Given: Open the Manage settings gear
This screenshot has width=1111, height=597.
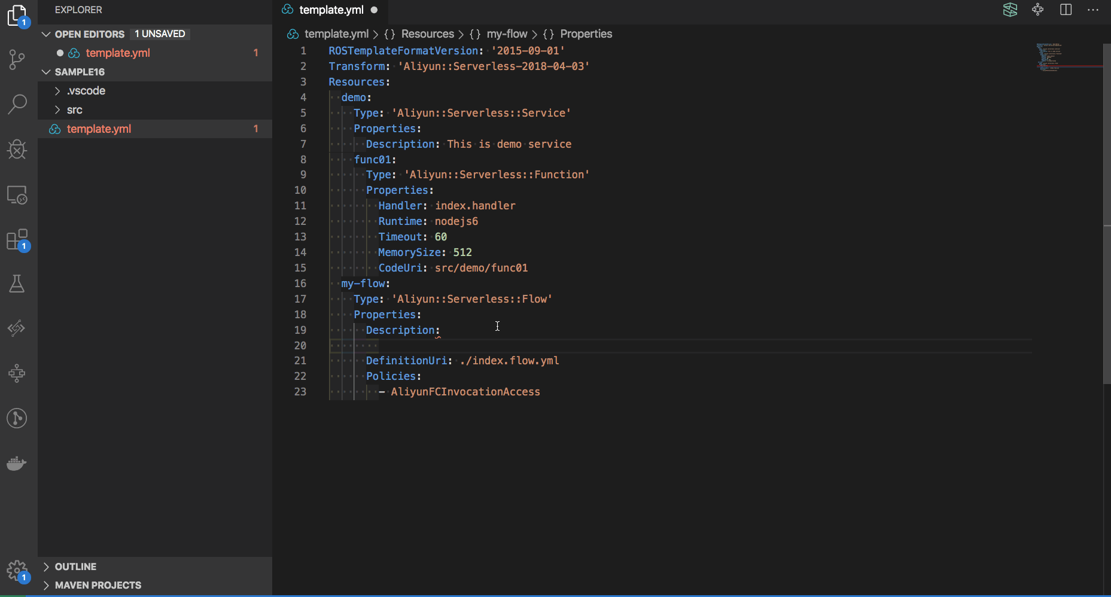Looking at the screenshot, I should (17, 571).
